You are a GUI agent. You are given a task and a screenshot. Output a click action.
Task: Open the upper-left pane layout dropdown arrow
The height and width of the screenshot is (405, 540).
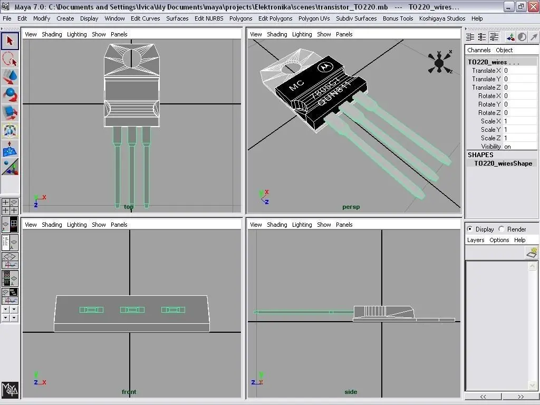(5, 310)
